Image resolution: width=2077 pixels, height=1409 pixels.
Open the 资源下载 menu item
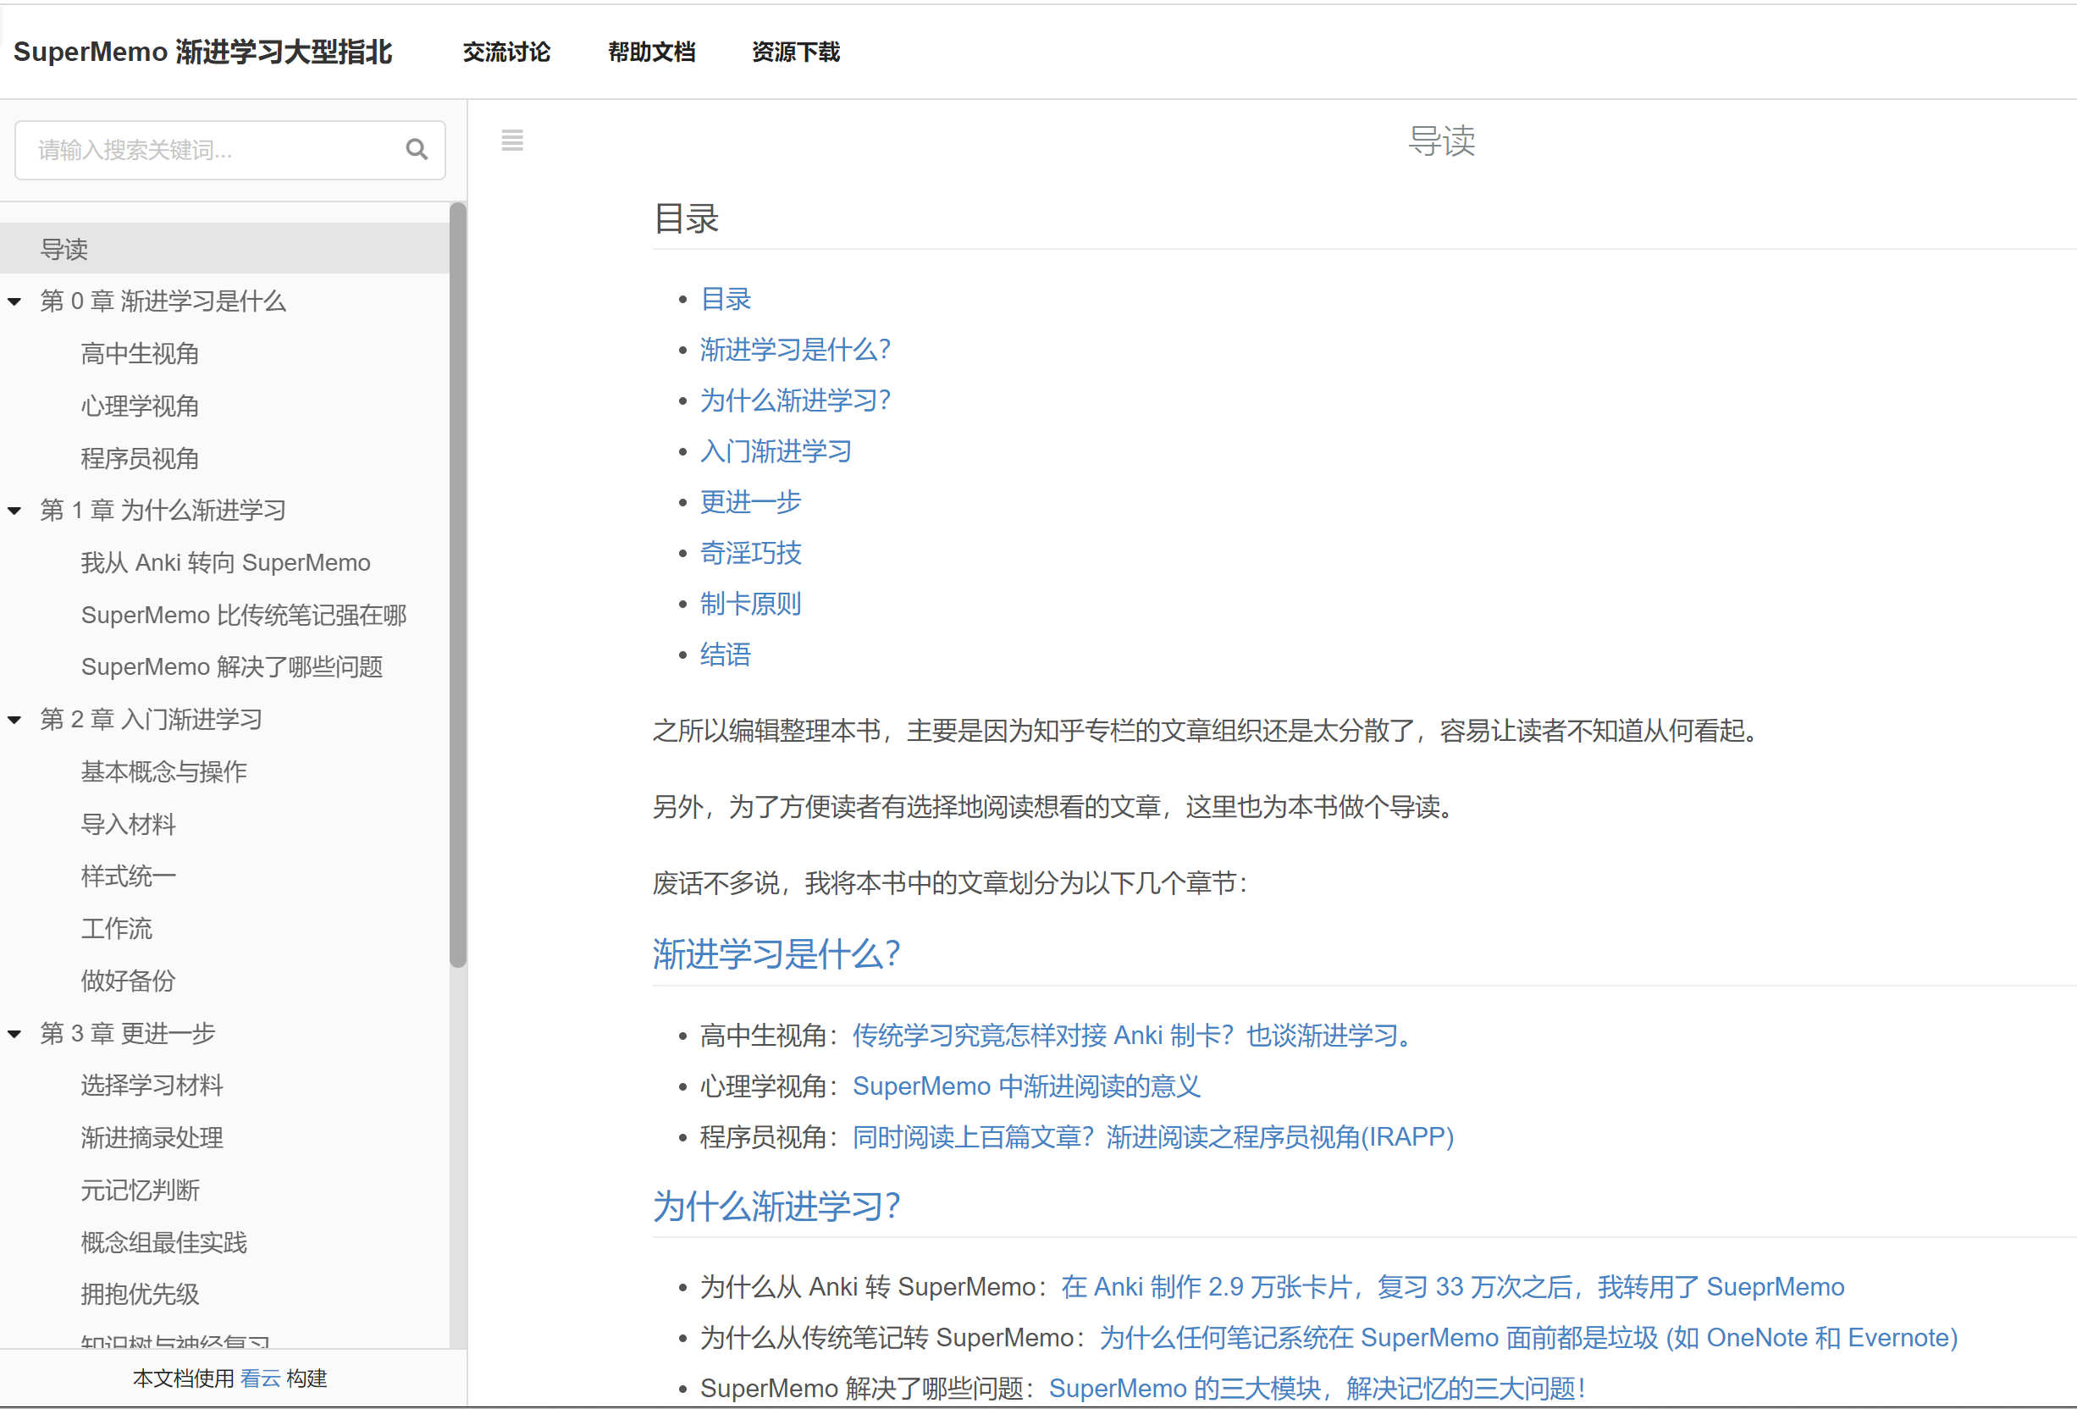[794, 52]
